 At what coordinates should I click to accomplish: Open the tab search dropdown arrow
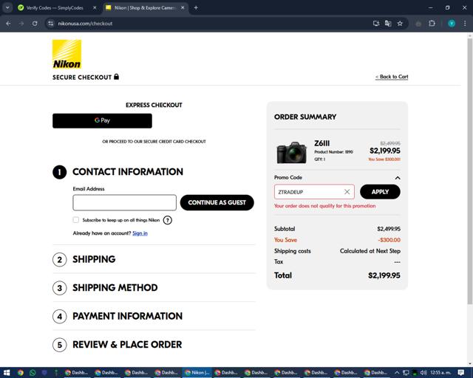(7, 7)
